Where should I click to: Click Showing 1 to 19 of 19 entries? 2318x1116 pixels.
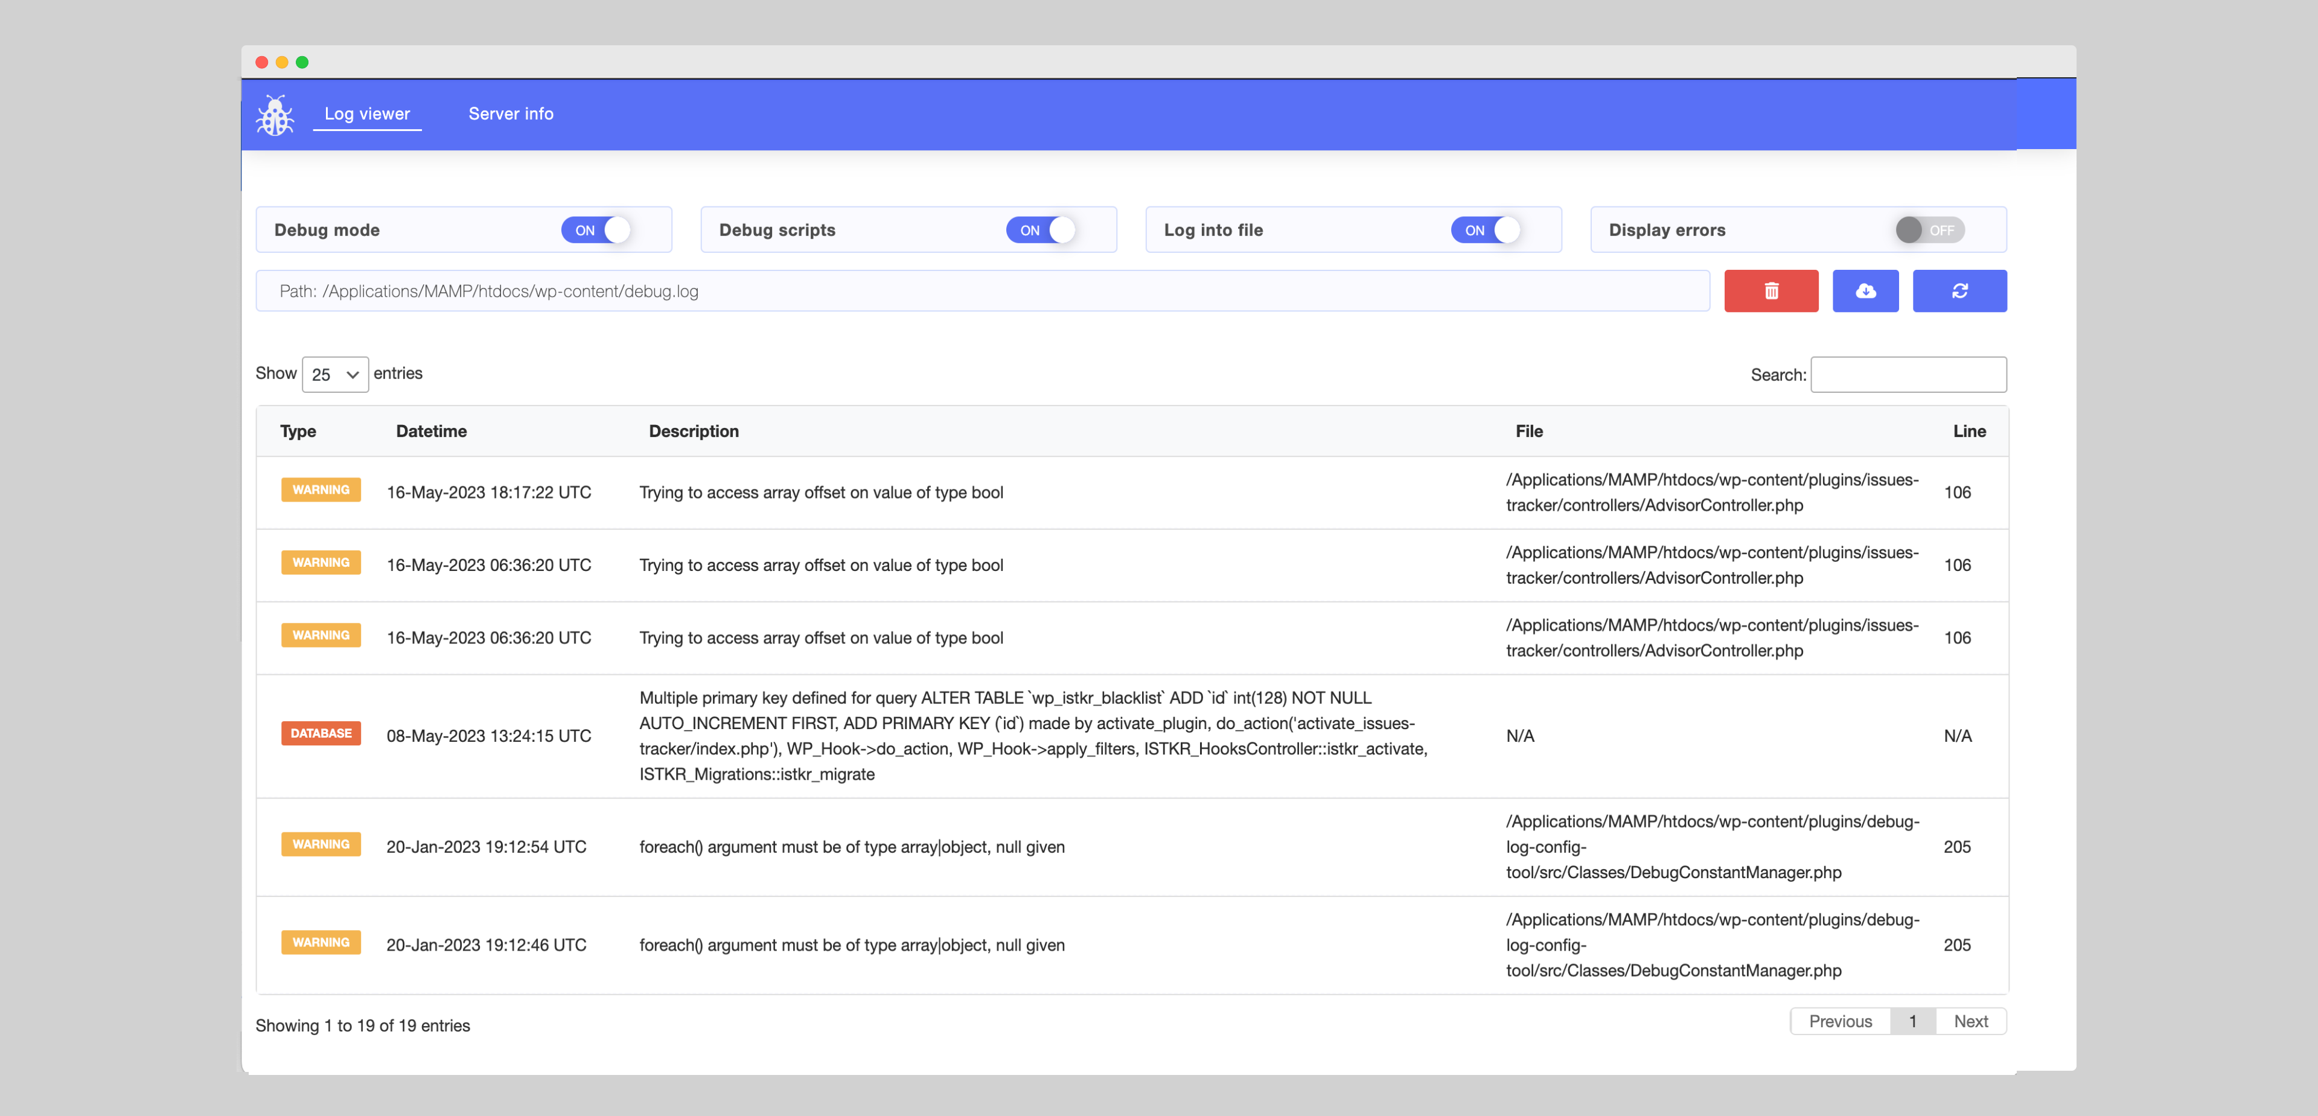click(x=363, y=1026)
